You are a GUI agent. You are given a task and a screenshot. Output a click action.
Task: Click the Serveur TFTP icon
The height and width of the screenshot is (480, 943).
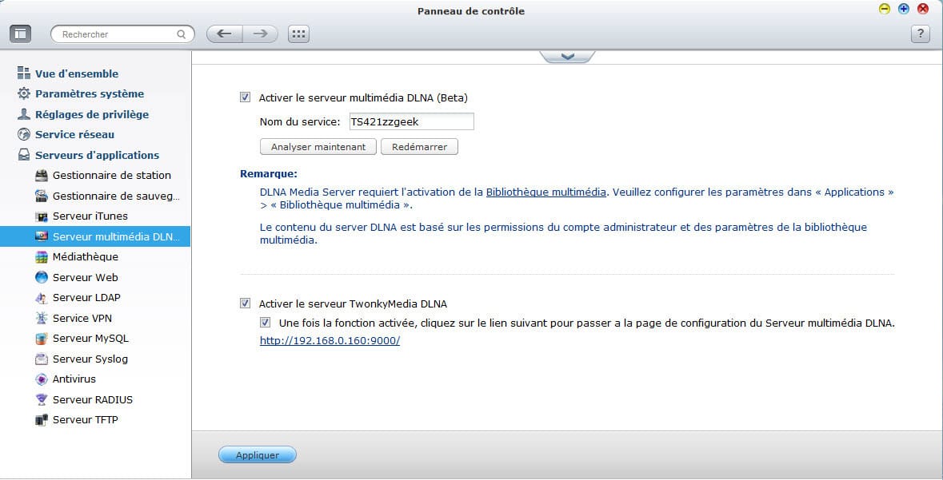[x=42, y=420]
